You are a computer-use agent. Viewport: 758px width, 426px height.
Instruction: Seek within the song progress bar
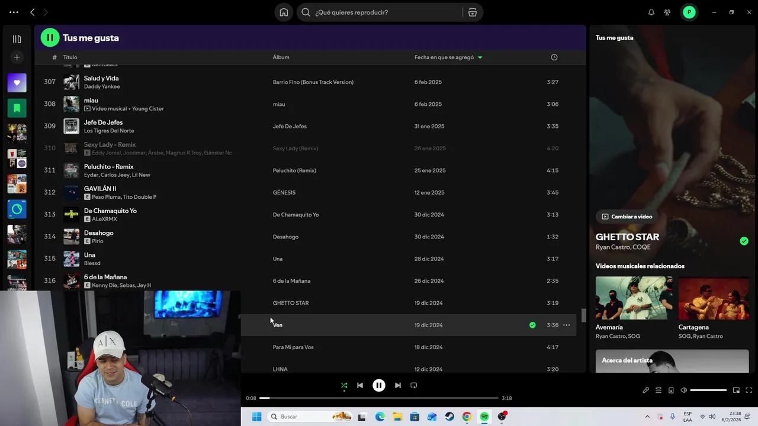tap(379, 398)
